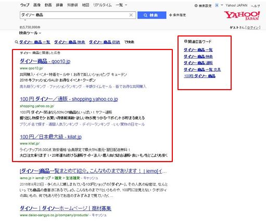
Task: Open the search settings gear icon
Action: point(196,6)
